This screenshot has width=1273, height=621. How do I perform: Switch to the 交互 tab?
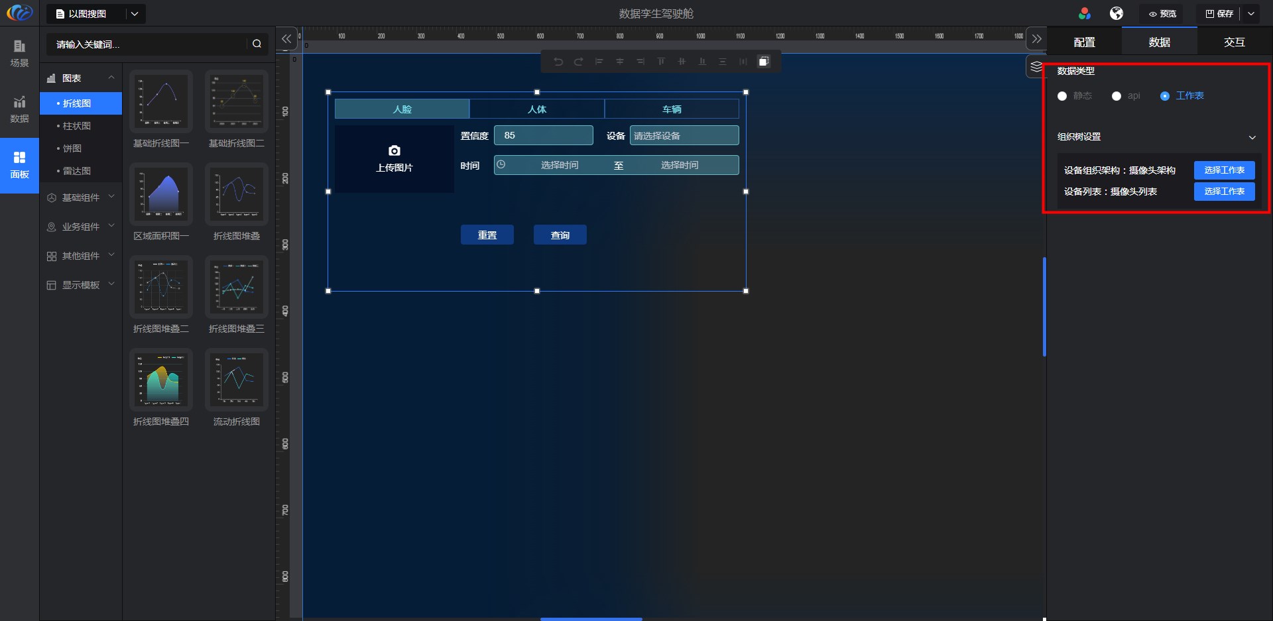click(x=1234, y=42)
